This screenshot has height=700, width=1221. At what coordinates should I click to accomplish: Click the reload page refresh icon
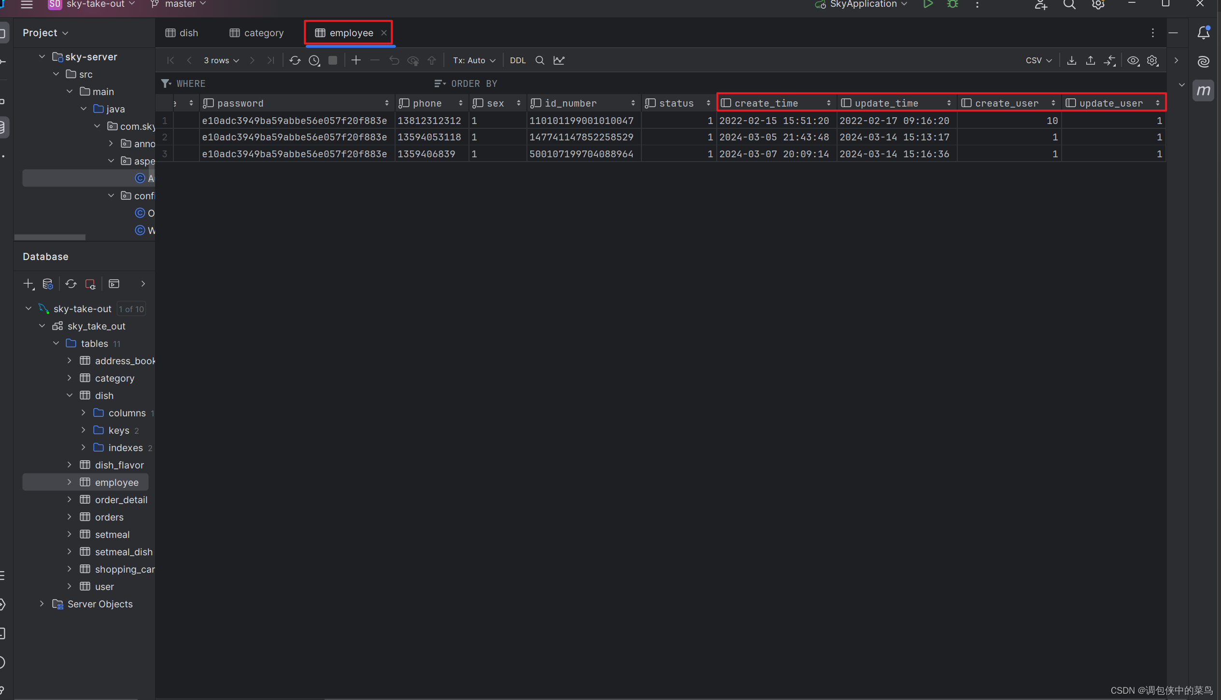295,60
